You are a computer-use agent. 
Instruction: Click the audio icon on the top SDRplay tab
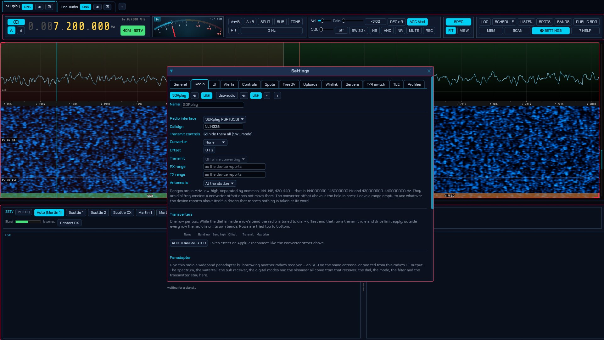pyautogui.click(x=39, y=7)
